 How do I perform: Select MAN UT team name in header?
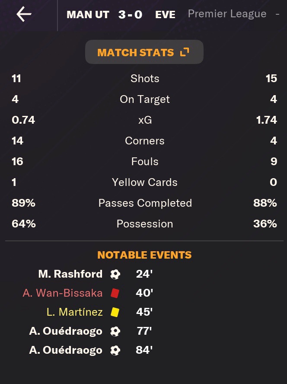click(x=88, y=15)
